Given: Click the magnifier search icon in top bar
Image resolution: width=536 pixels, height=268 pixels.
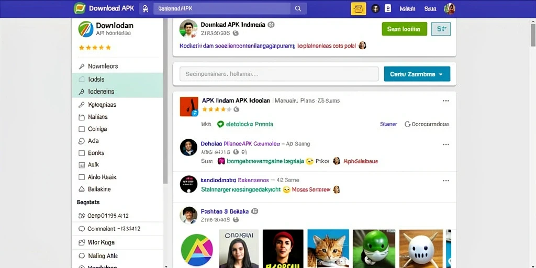Looking at the screenshot, I should click(x=298, y=9).
